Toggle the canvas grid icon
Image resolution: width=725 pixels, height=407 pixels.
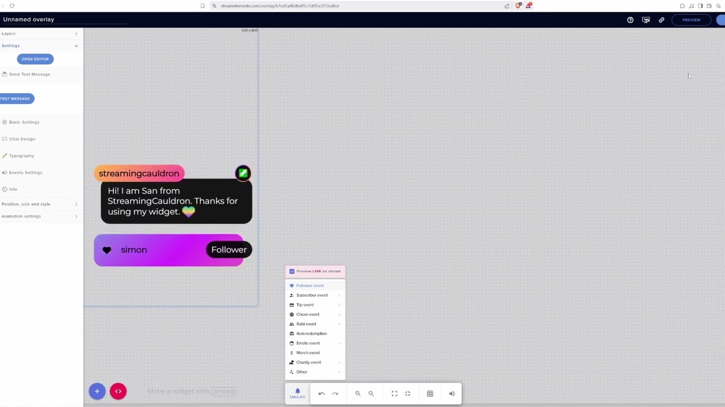[x=430, y=393]
